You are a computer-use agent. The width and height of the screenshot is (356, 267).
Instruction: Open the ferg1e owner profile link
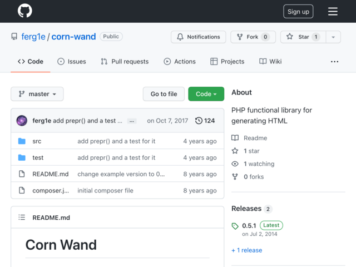(x=33, y=37)
